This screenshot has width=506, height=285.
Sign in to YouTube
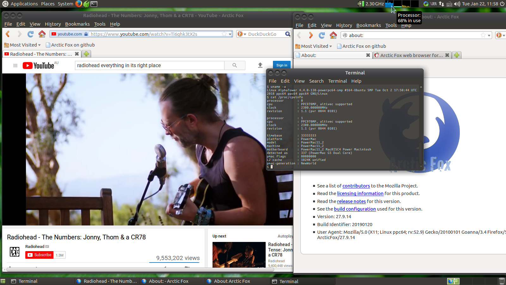(x=281, y=65)
